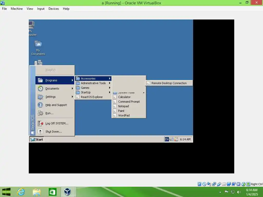Expand the Programs submenu arrow
263x197 pixels.
(72, 80)
